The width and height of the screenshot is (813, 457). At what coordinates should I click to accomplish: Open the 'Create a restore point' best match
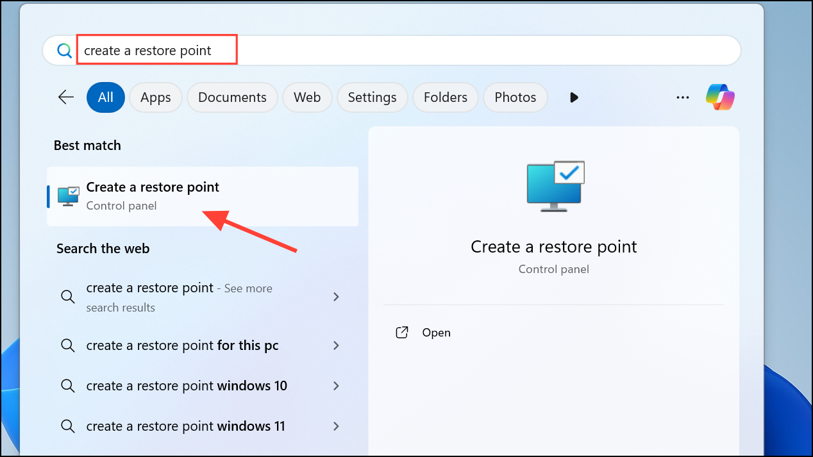click(203, 196)
